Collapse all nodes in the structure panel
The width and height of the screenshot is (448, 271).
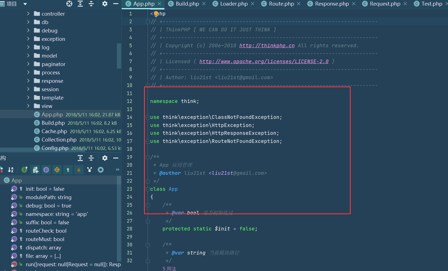point(91,158)
